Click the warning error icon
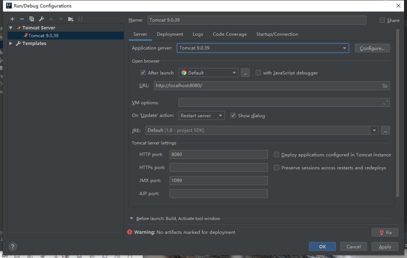This screenshot has width=407, height=258. coord(130,232)
